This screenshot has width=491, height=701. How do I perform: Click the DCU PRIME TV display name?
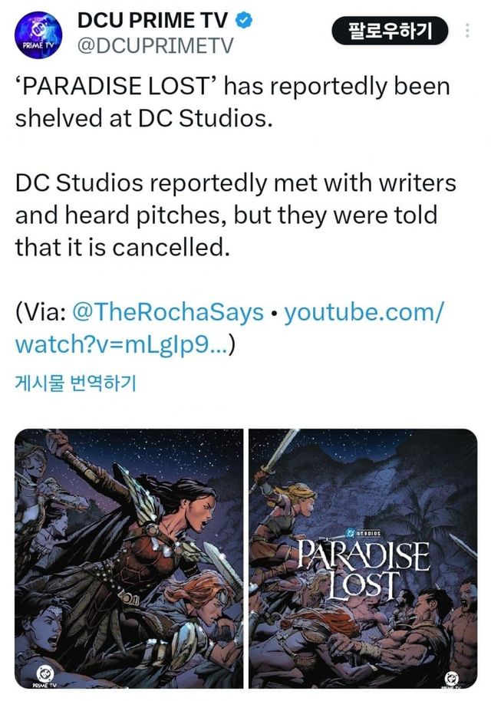click(152, 21)
